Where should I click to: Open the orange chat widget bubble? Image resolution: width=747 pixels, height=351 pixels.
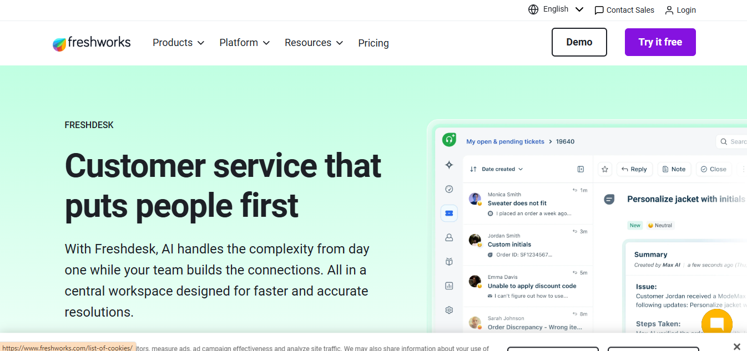click(717, 324)
